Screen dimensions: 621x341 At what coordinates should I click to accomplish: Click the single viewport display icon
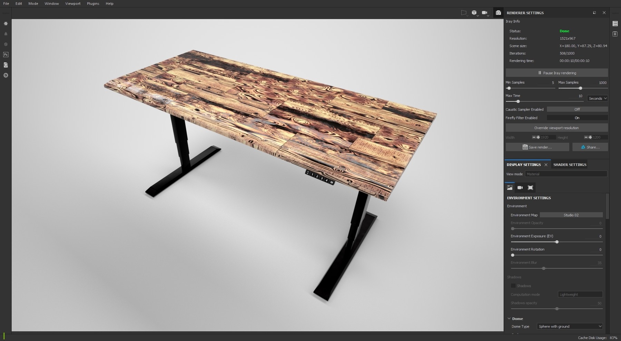coord(463,12)
